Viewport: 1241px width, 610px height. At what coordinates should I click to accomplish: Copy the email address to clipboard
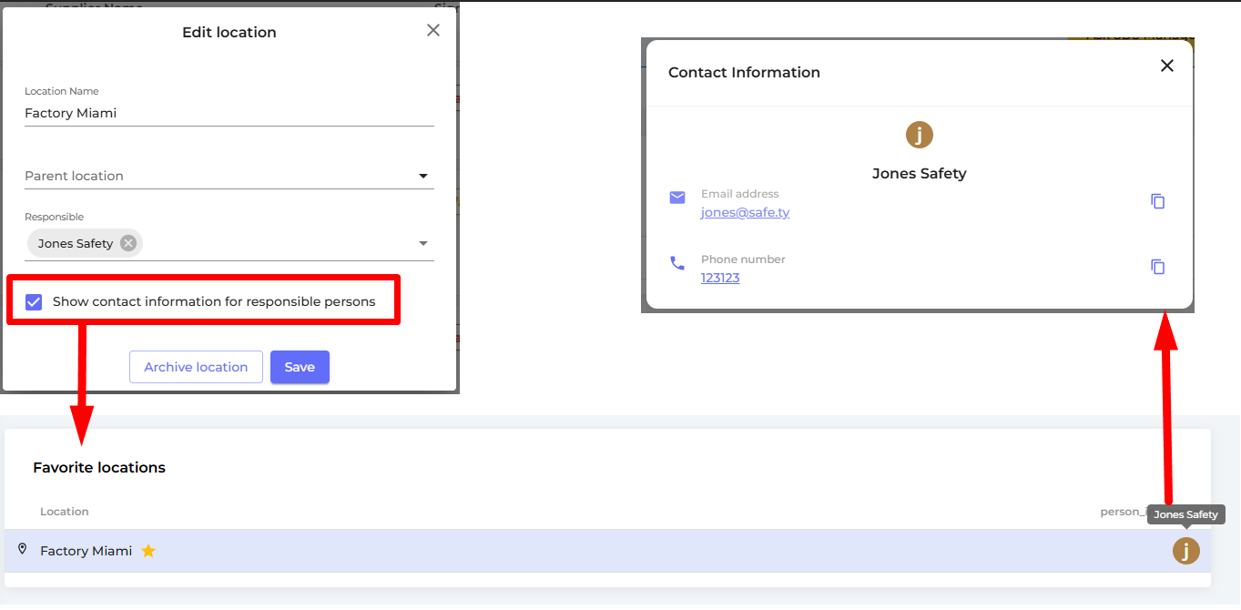1157,201
